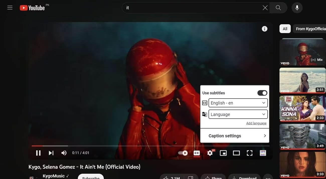326x179 pixels.
Task: Open Caption settings submenu
Action: click(x=234, y=136)
